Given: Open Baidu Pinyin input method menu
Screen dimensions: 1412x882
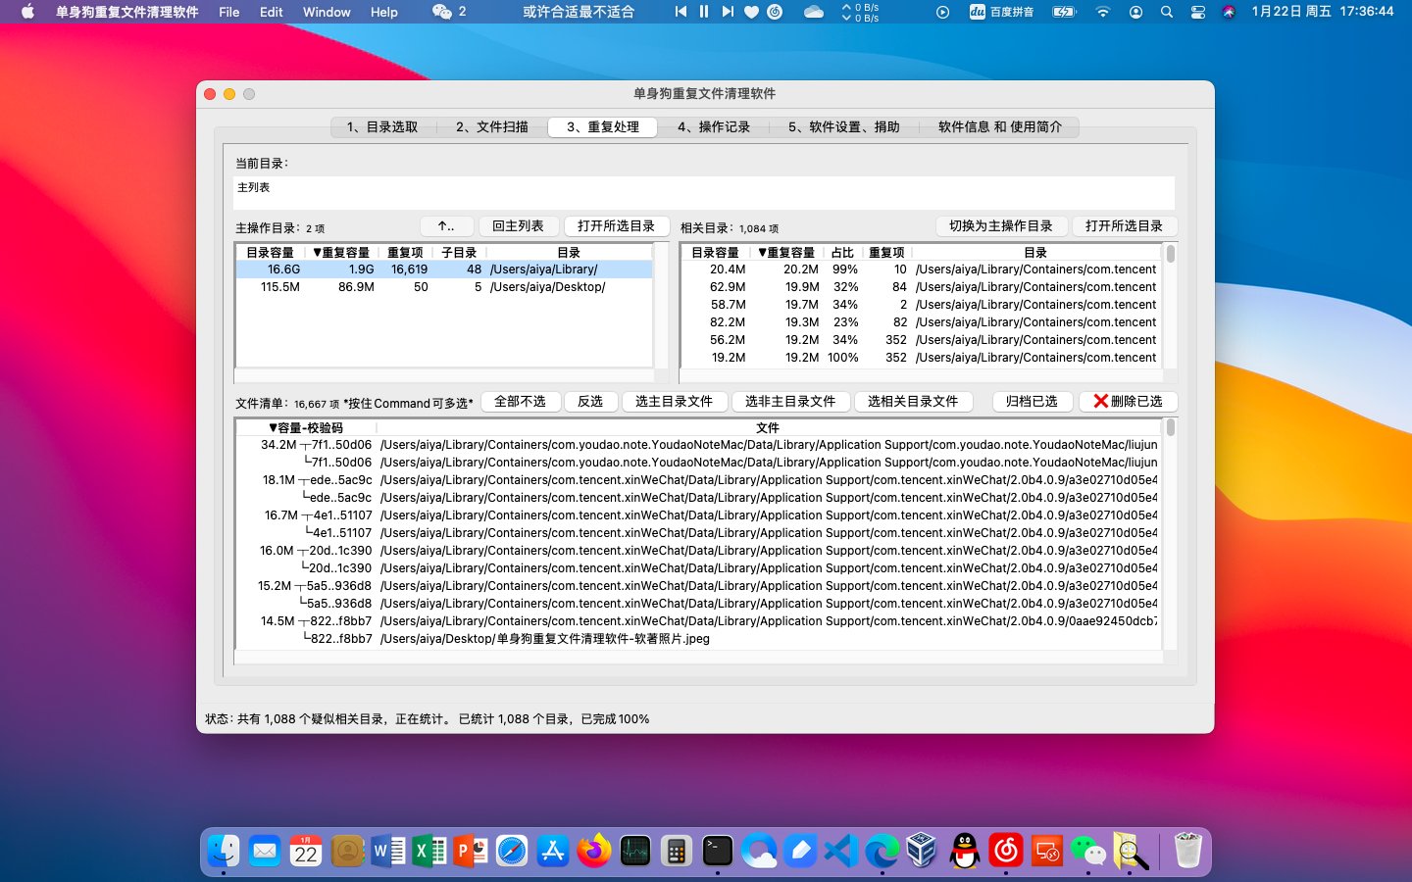Looking at the screenshot, I should tap(1001, 12).
